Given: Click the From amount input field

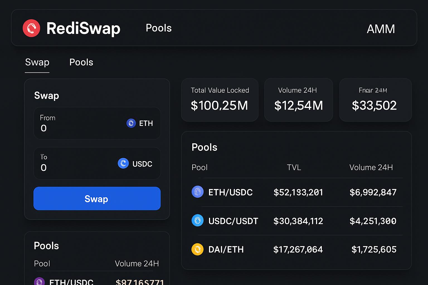Looking at the screenshot, I should point(70,128).
